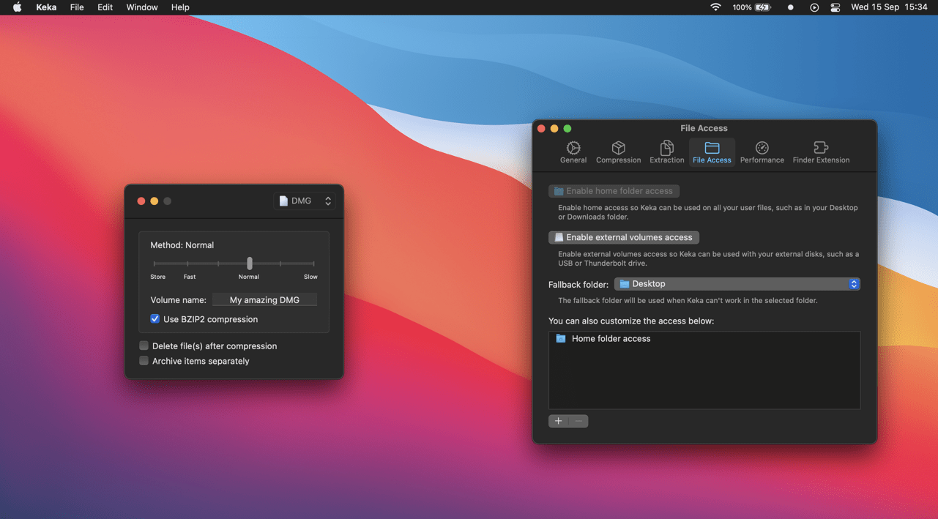Click the minus remove button
Image resolution: width=938 pixels, height=519 pixels.
pyautogui.click(x=578, y=421)
